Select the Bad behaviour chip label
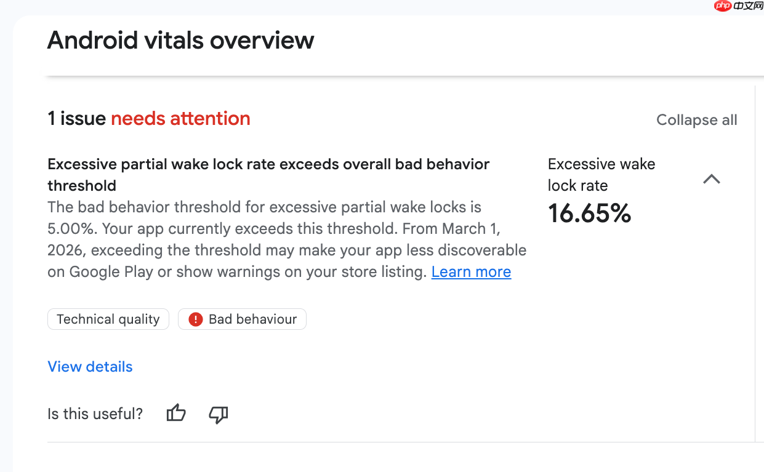Image resolution: width=764 pixels, height=472 pixels. coord(252,319)
